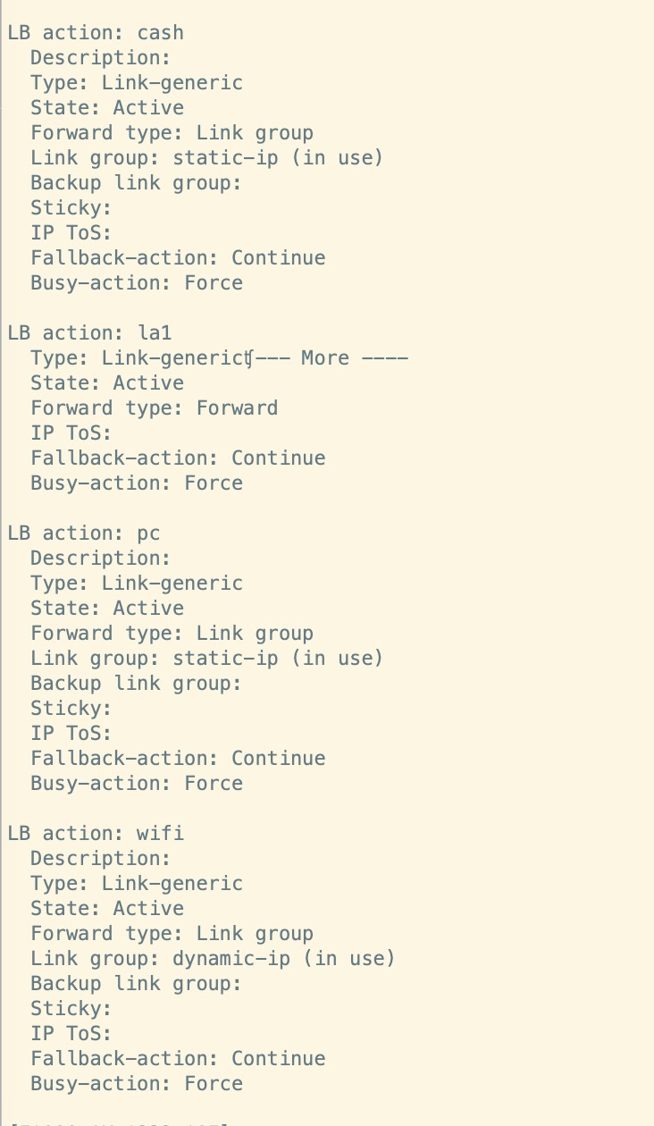Click "Fallback-action: Continue" under the la1 action
654x1126 pixels.
tap(178, 458)
